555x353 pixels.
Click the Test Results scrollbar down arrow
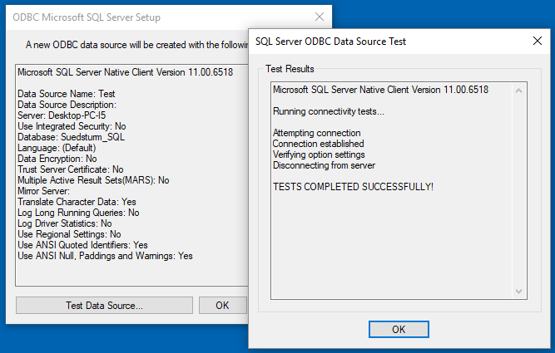519,292
